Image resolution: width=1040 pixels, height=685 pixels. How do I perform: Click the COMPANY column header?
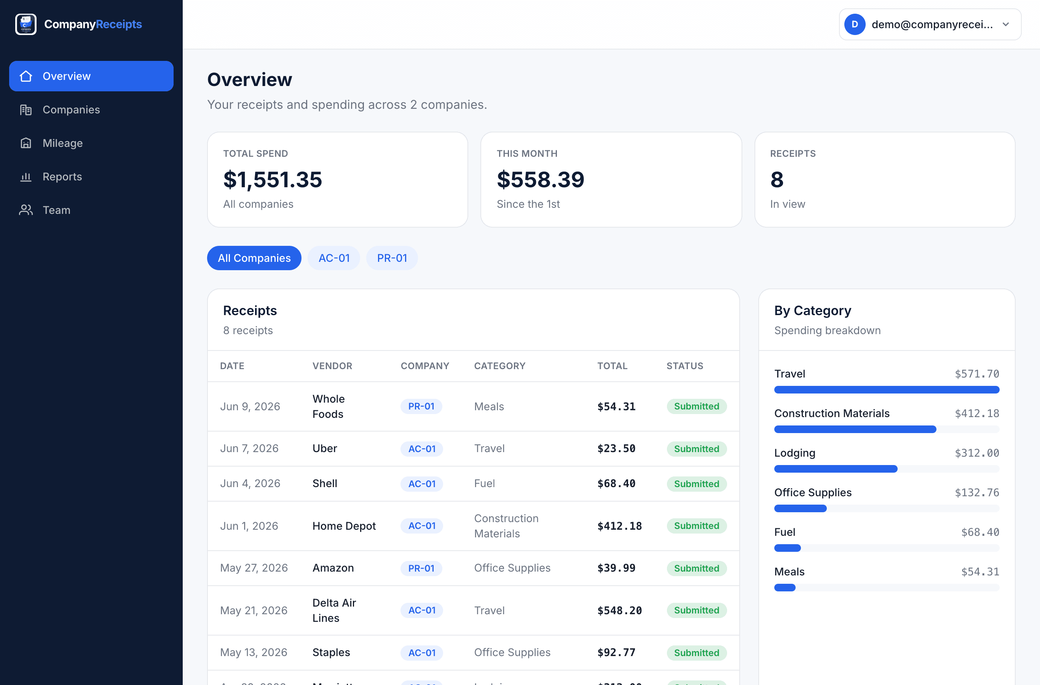[425, 366]
